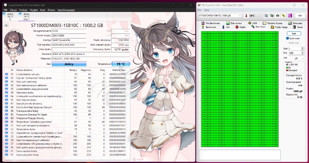Image resolution: width=309 pixels, height=163 pixels.
Task: Open the drive selection dropdown ST1000DM003
Action: point(220,16)
